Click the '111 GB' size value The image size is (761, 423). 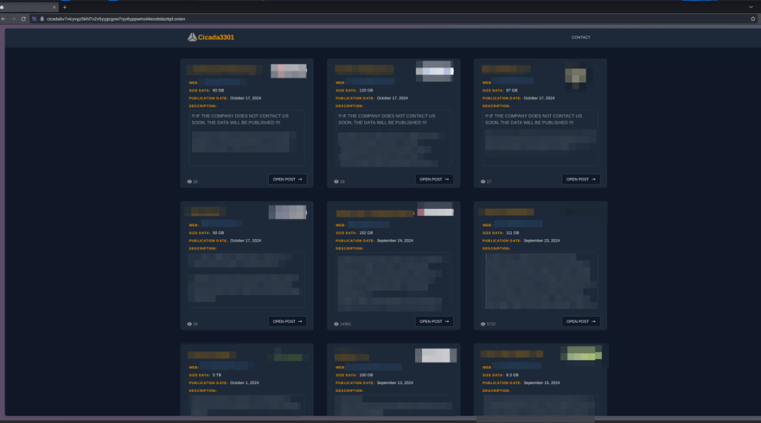tap(513, 233)
